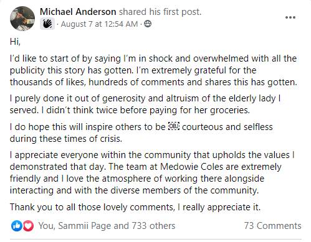This screenshot has width=311, height=242.
Task: Click the paragraph about generosity and altruism
Action: 145,104
